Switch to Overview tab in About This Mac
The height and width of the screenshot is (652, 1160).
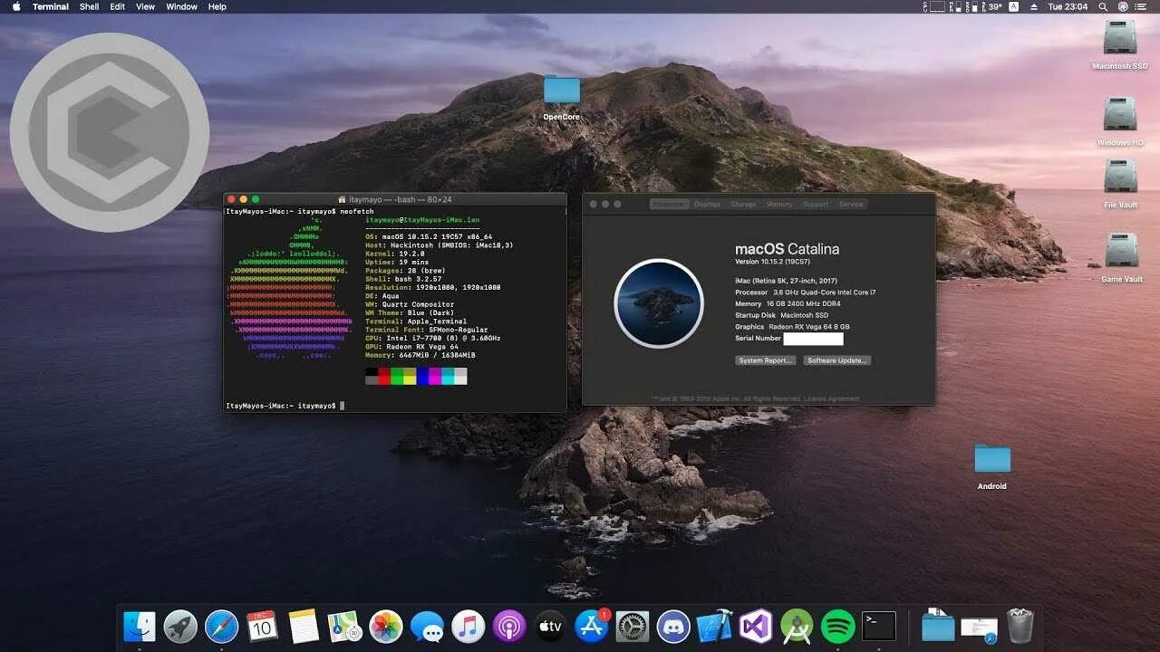[x=670, y=204]
